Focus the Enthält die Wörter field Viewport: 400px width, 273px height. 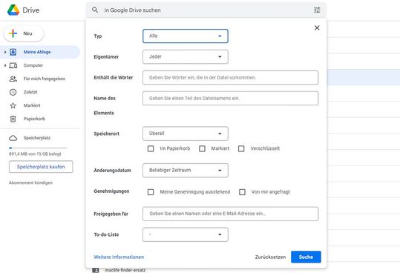[x=230, y=77]
